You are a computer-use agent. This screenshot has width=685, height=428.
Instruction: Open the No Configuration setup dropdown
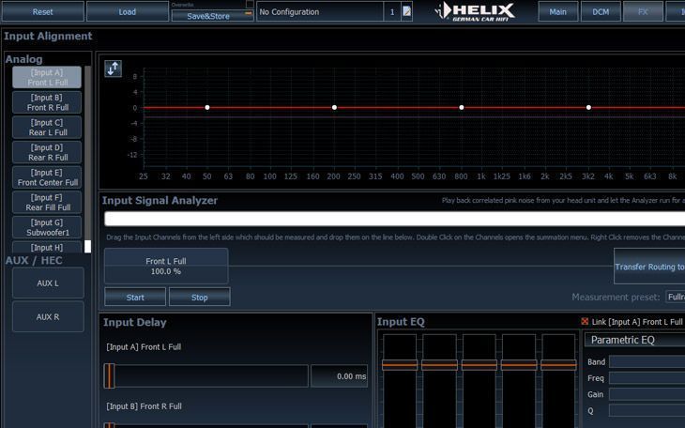pos(319,12)
